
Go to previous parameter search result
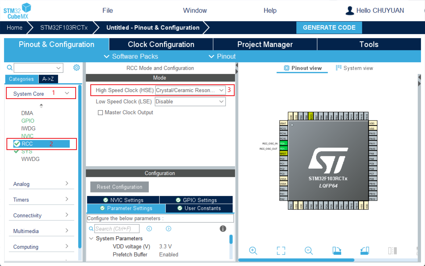pyautogui.click(x=149, y=229)
